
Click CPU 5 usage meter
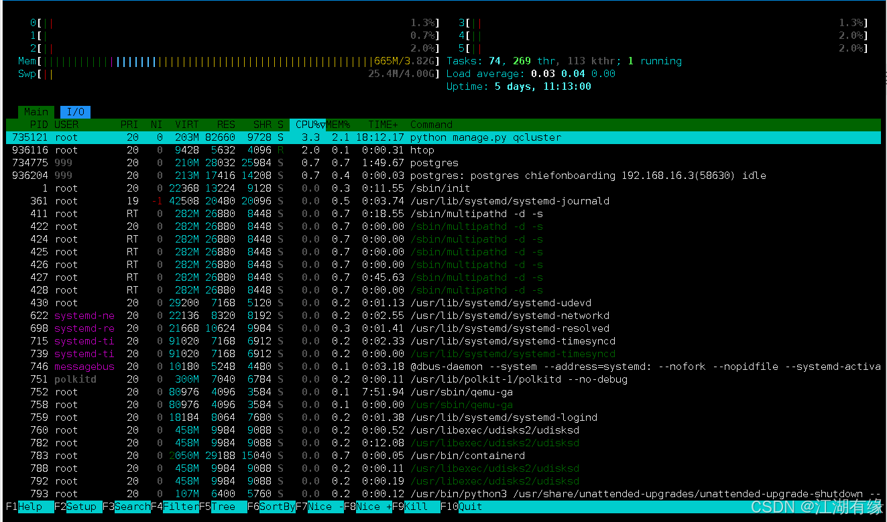click(x=663, y=48)
